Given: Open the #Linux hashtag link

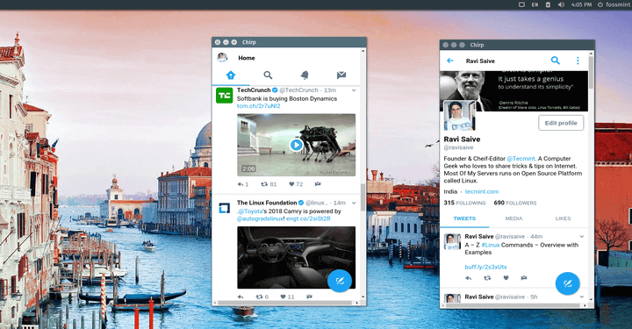Looking at the screenshot, I should click(x=490, y=245).
